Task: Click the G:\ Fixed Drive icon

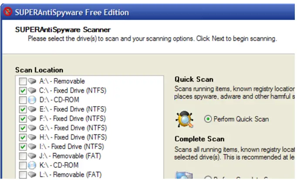Action: click(32, 128)
